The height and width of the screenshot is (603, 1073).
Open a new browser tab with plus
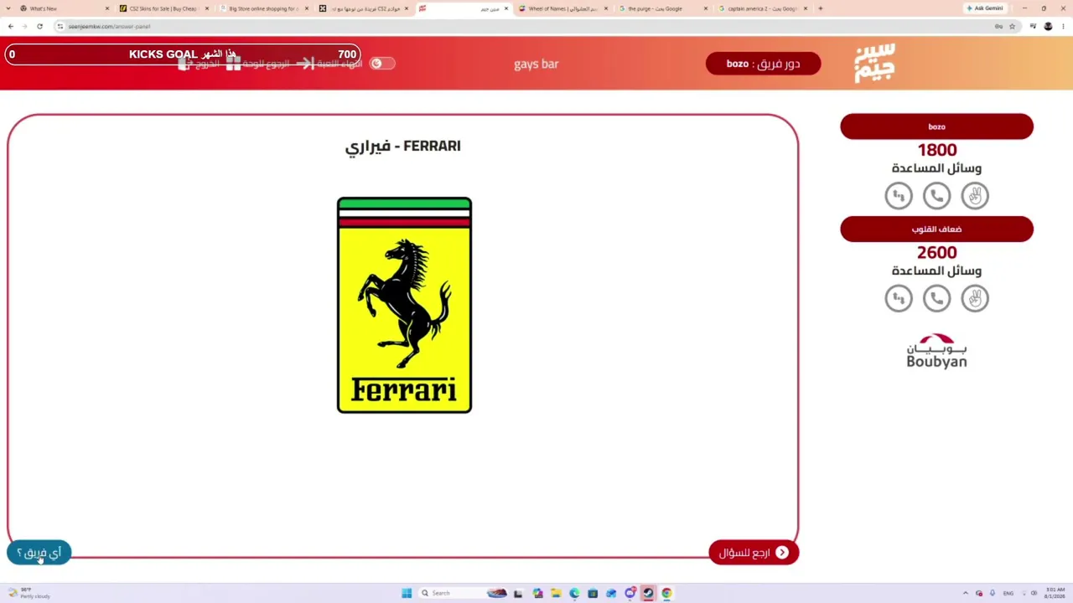pyautogui.click(x=820, y=8)
